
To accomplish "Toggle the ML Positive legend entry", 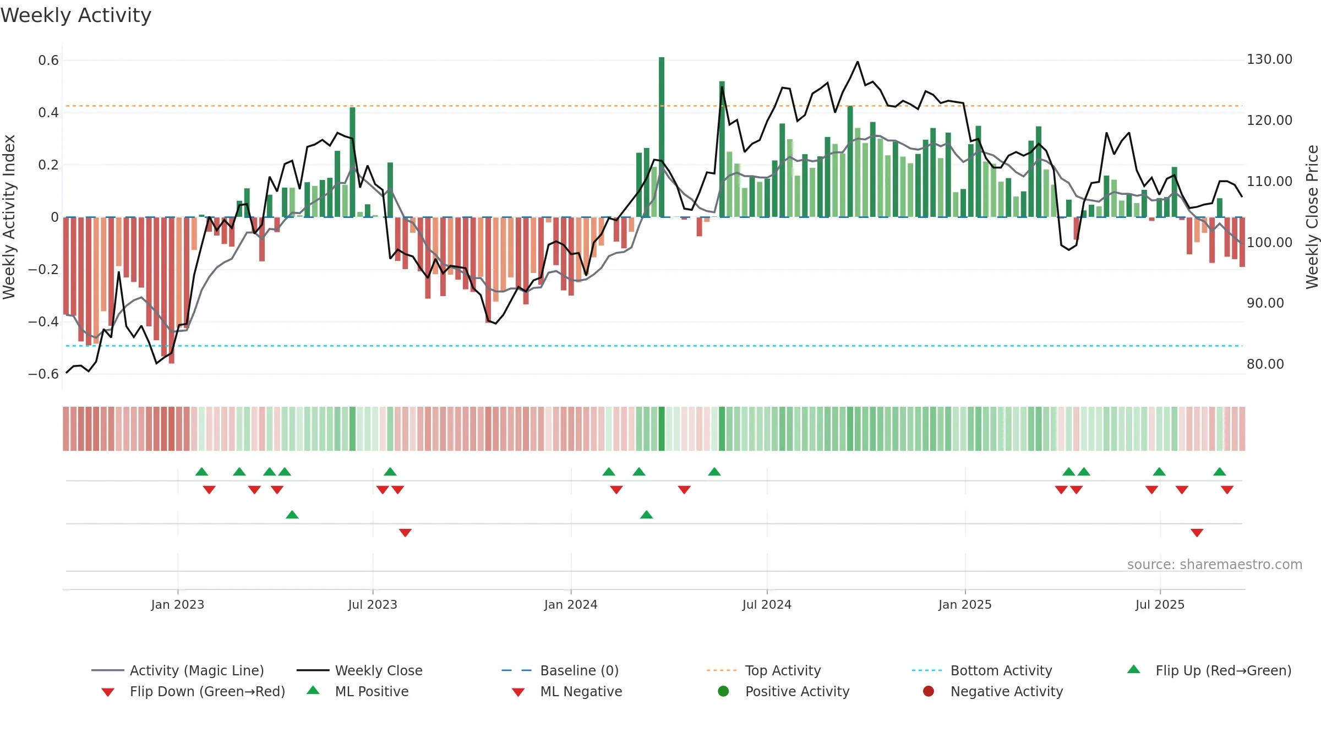I will [x=358, y=691].
